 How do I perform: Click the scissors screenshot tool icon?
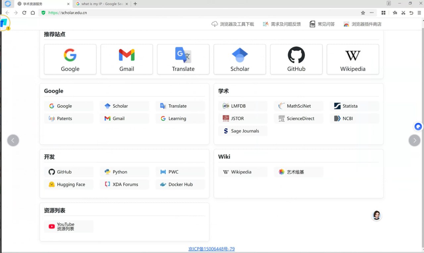(403, 13)
